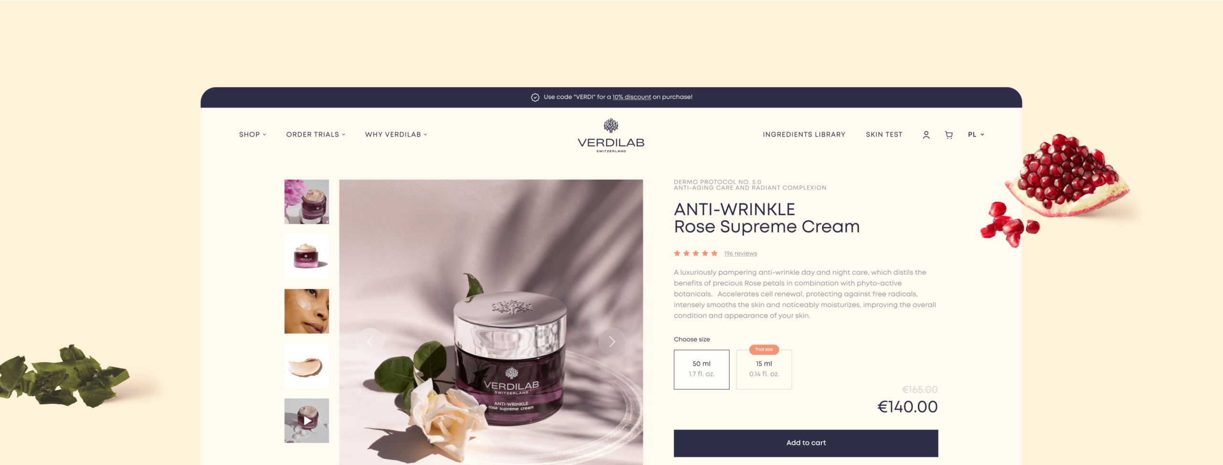
Task: Click the Add to cart button
Action: (806, 443)
